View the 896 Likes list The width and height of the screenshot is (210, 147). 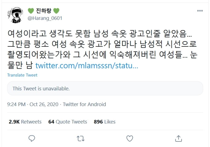[x=105, y=122]
